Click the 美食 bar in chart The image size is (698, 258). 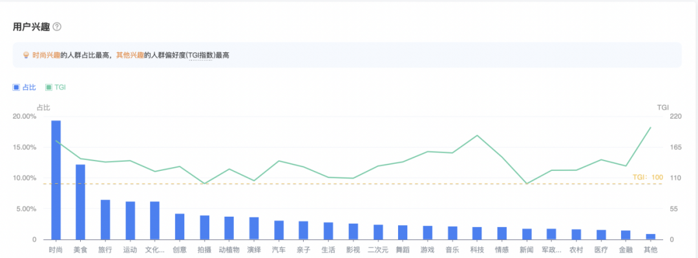(81, 202)
